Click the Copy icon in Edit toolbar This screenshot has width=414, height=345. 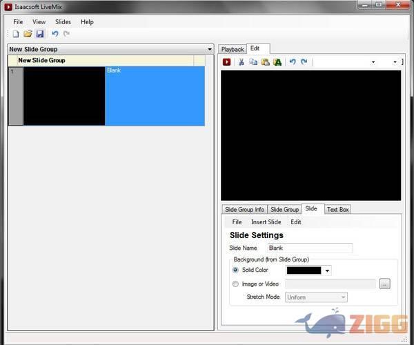pyautogui.click(x=253, y=62)
